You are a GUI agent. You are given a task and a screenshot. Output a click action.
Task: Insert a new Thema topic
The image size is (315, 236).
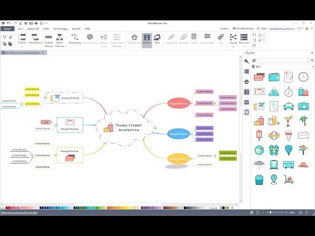click(22, 39)
